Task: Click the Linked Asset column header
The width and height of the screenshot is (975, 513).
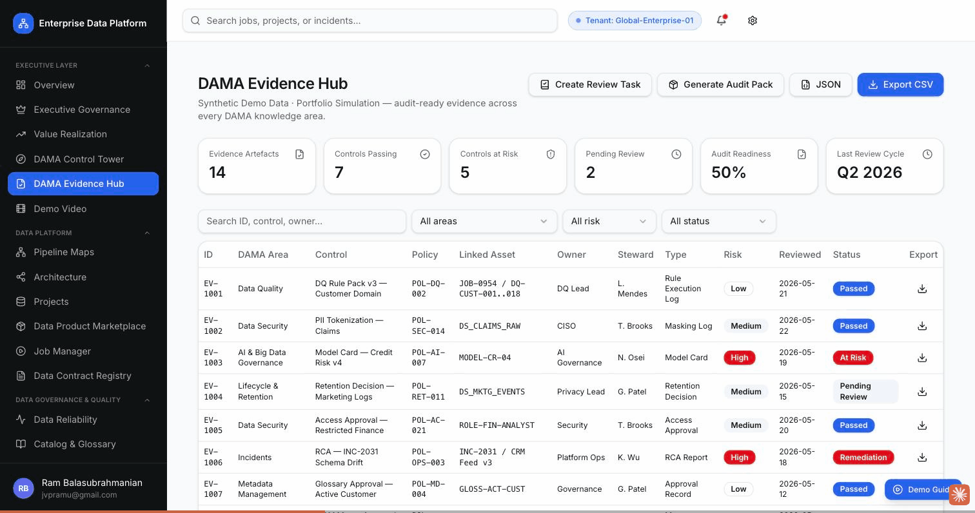Action: [487, 255]
